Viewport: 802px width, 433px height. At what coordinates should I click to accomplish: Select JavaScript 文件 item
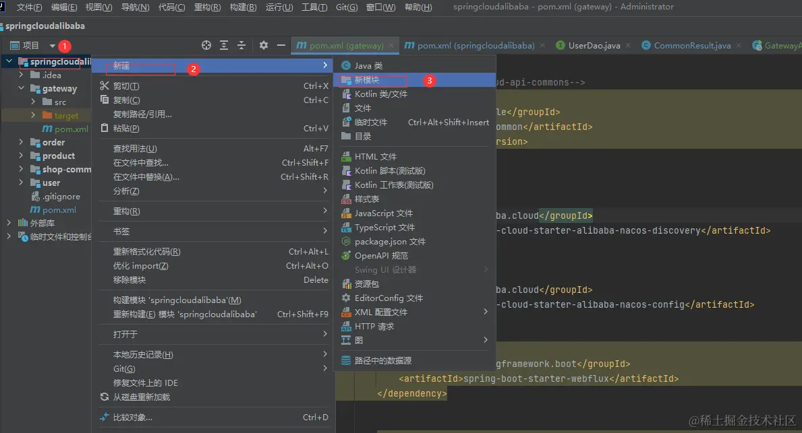414,213
